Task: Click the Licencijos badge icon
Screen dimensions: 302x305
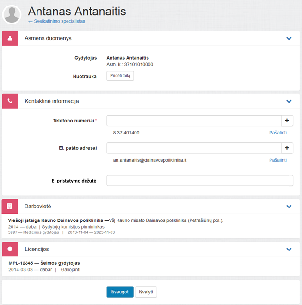Action: [10, 249]
